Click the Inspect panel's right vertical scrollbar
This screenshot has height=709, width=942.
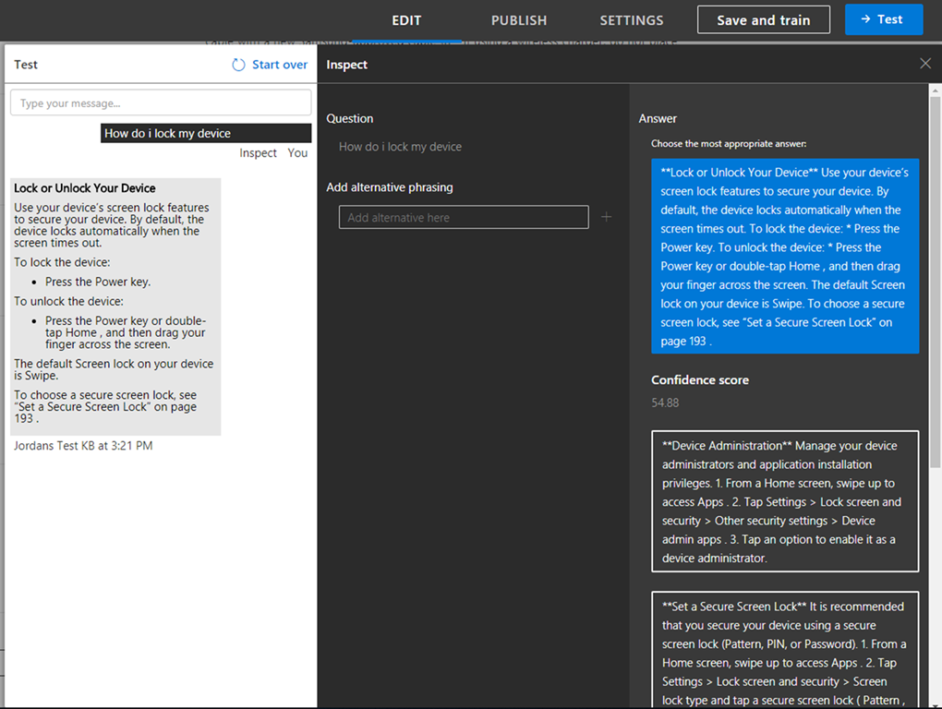tap(935, 369)
